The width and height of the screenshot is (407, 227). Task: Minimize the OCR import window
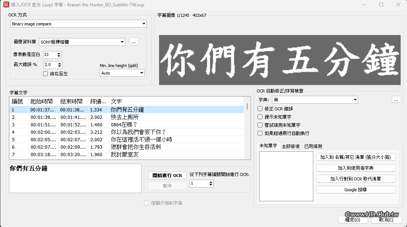coord(365,5)
